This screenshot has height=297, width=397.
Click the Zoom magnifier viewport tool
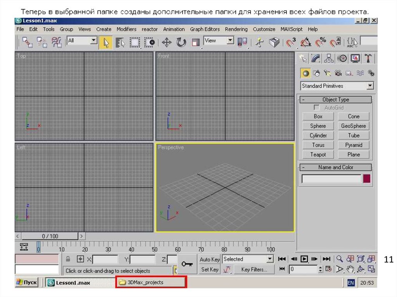point(340,259)
